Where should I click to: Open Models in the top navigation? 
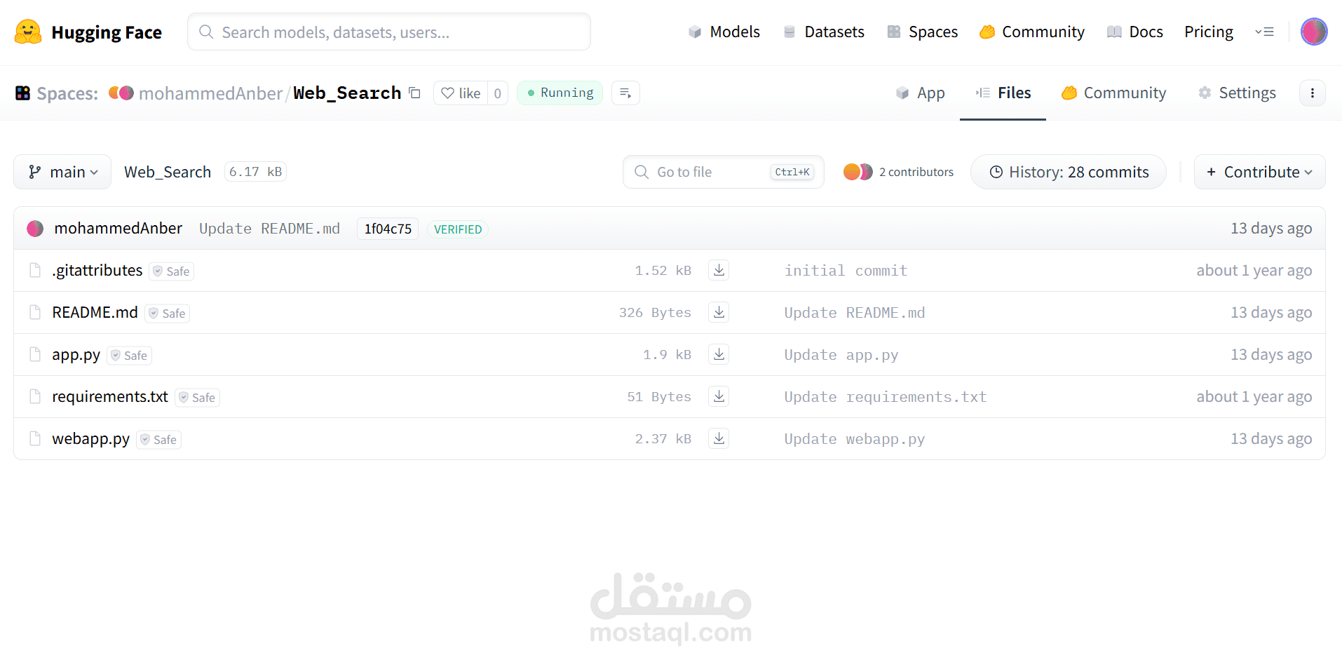coord(724,32)
